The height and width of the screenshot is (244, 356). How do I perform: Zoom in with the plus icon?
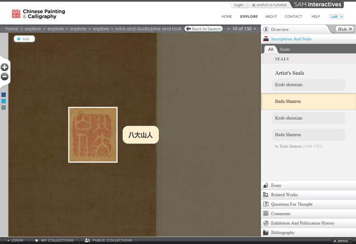coord(4,67)
